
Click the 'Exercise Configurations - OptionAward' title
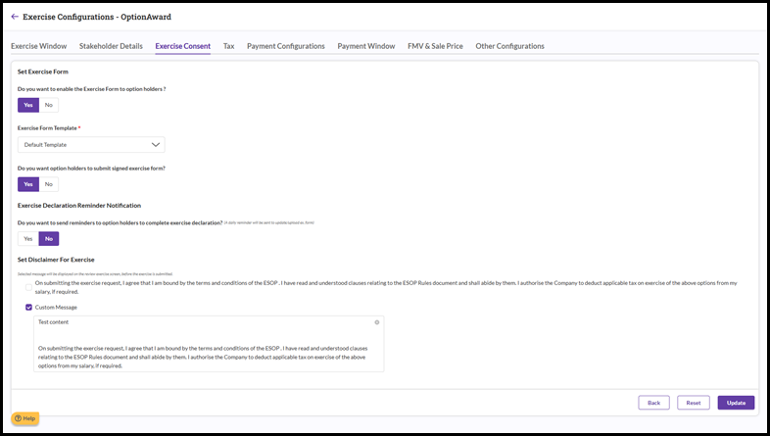(97, 17)
